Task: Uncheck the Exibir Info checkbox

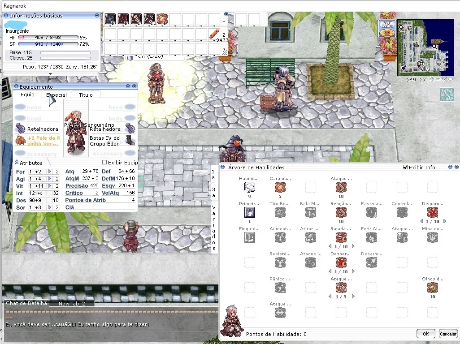Action: point(405,167)
